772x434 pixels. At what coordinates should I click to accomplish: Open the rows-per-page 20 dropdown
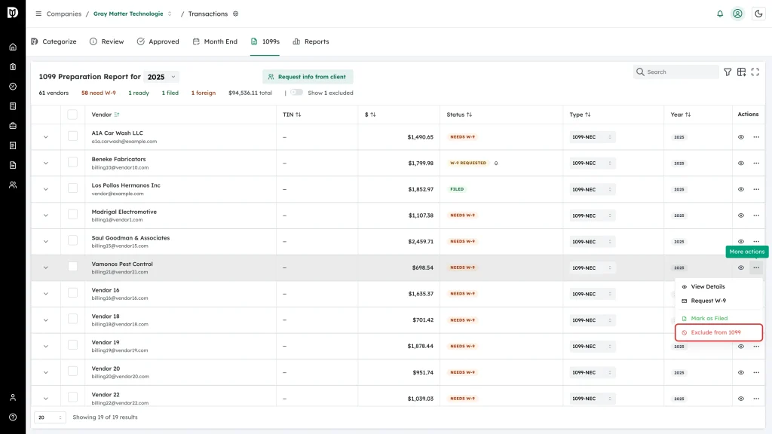point(50,417)
